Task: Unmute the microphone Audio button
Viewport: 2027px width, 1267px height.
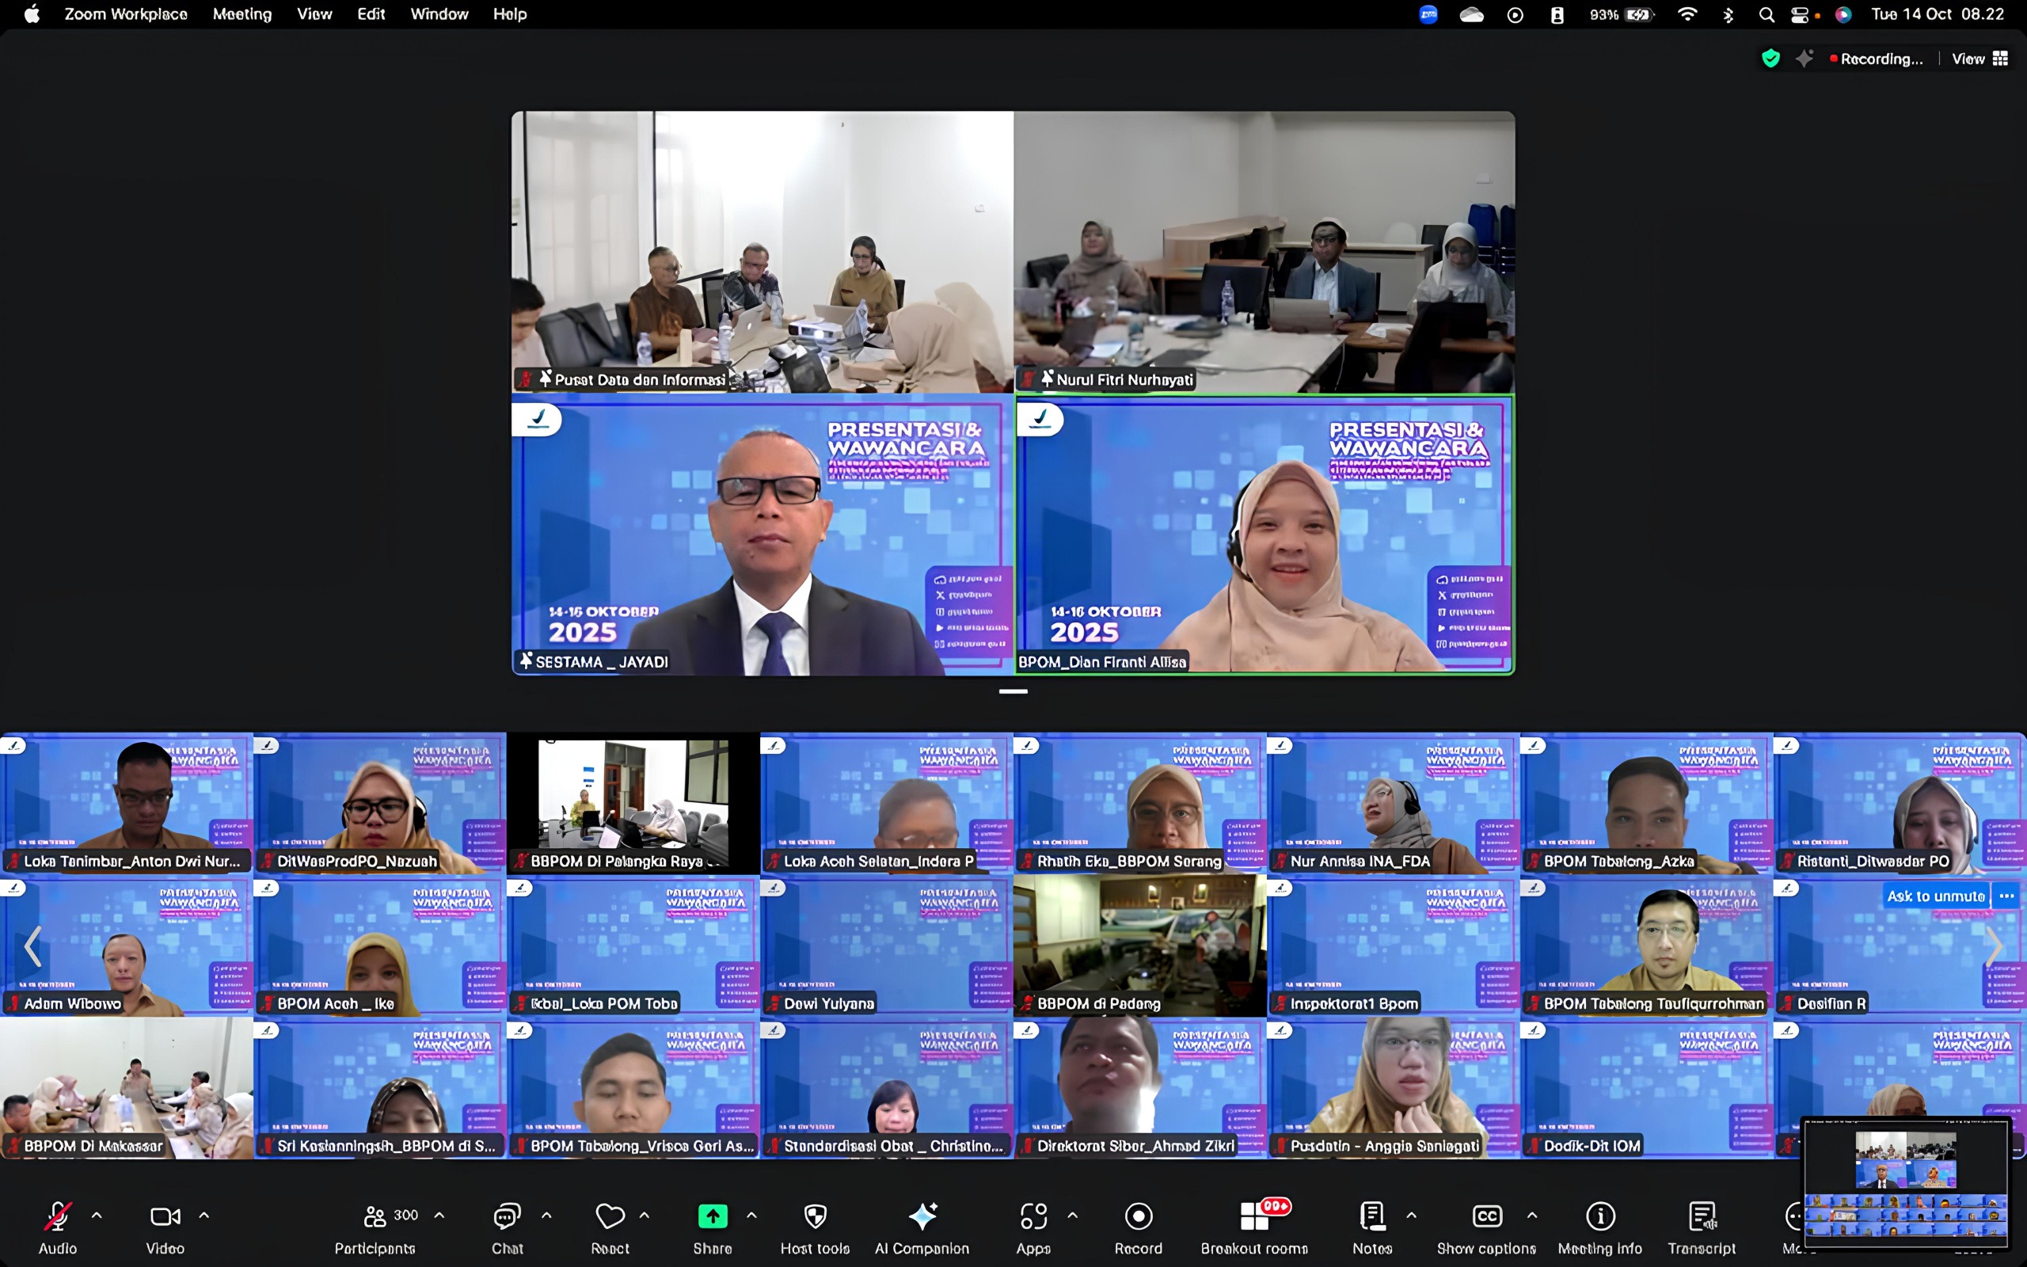Action: [x=57, y=1216]
